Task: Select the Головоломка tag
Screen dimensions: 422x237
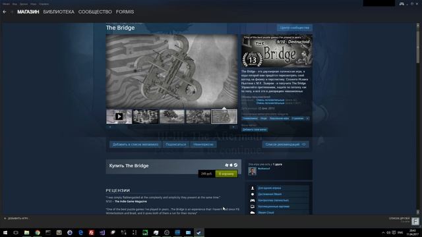Action: click(x=250, y=118)
